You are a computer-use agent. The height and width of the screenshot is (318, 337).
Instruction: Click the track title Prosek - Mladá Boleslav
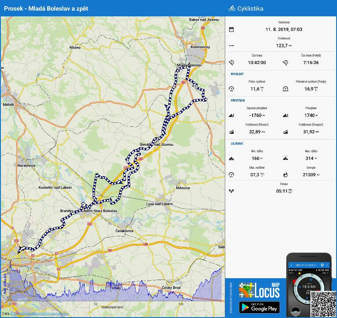(x=46, y=8)
